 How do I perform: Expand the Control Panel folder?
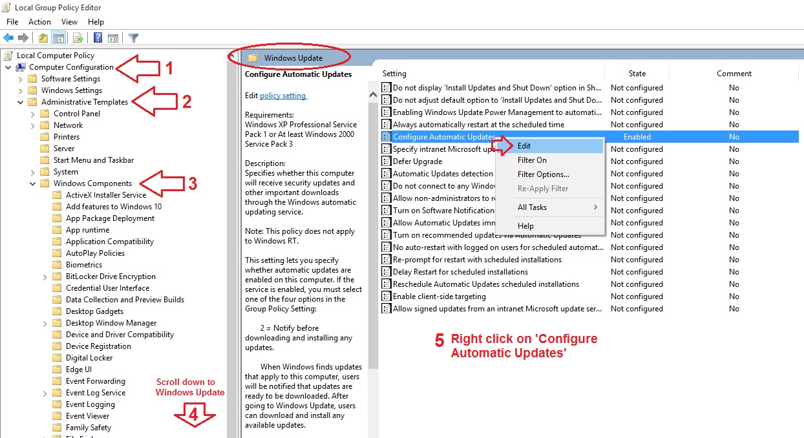pyautogui.click(x=33, y=114)
